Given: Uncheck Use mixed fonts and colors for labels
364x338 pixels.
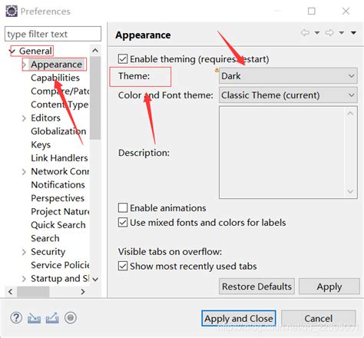Looking at the screenshot, I should 123,223.
